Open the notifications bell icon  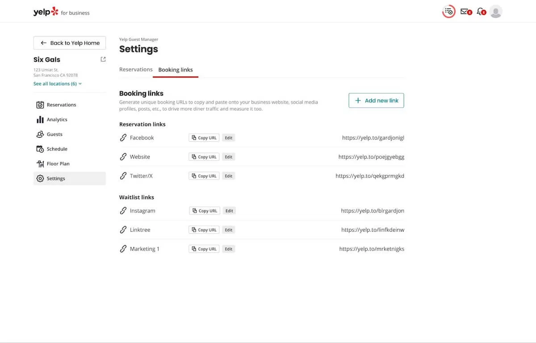tap(481, 12)
